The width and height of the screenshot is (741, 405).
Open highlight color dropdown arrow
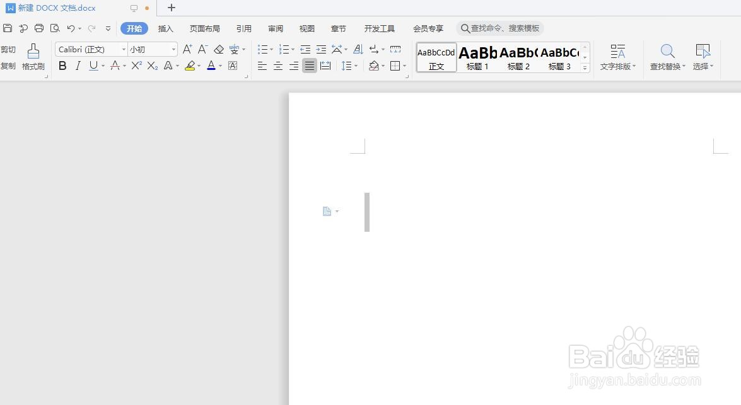(199, 66)
